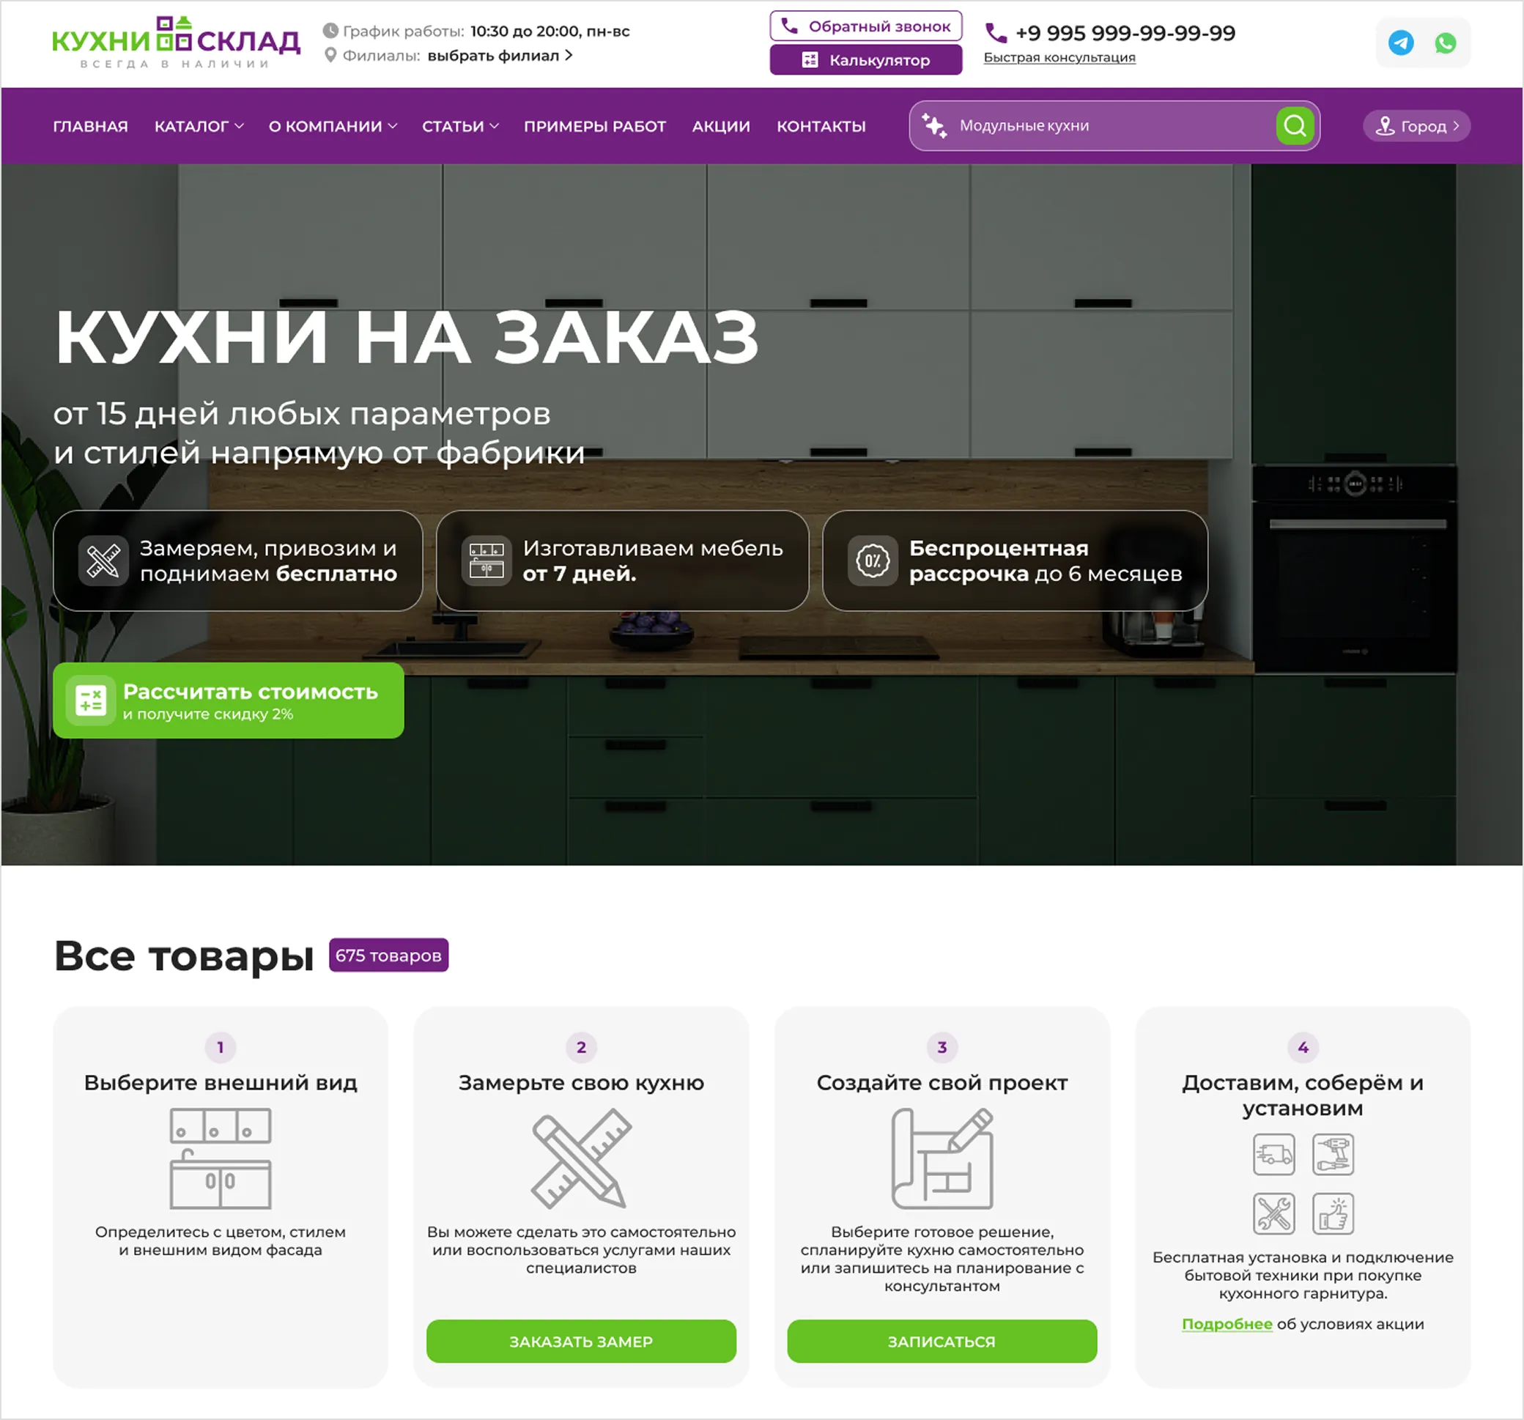
Task: Call the +9 995 999-99-99-99 phone number
Action: pos(1126,33)
